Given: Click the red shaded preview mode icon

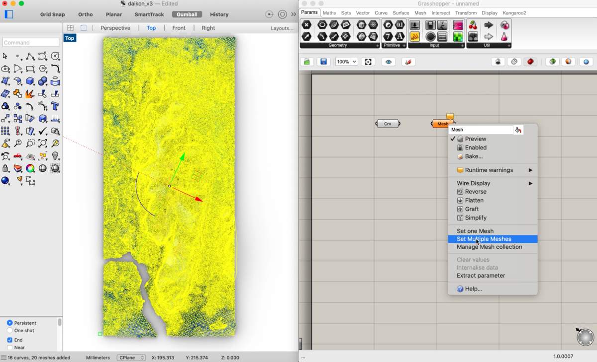Looking at the screenshot, I should point(530,62).
